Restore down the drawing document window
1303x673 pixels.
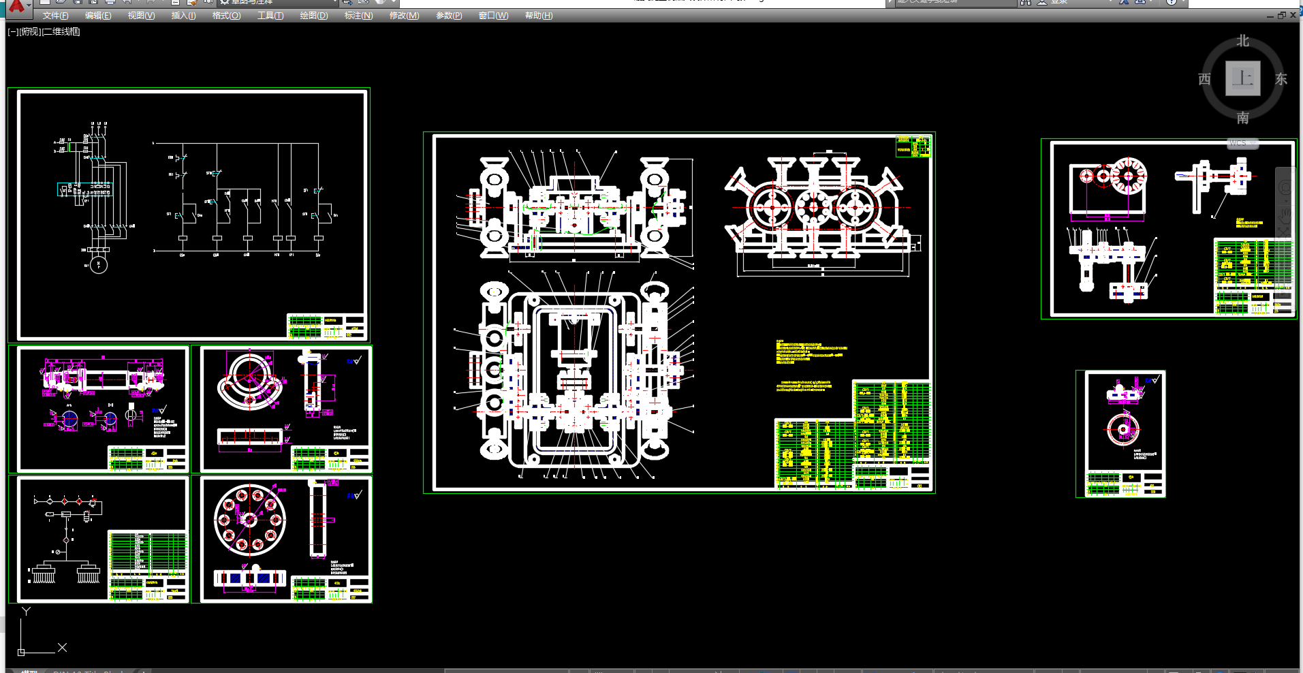point(1281,15)
